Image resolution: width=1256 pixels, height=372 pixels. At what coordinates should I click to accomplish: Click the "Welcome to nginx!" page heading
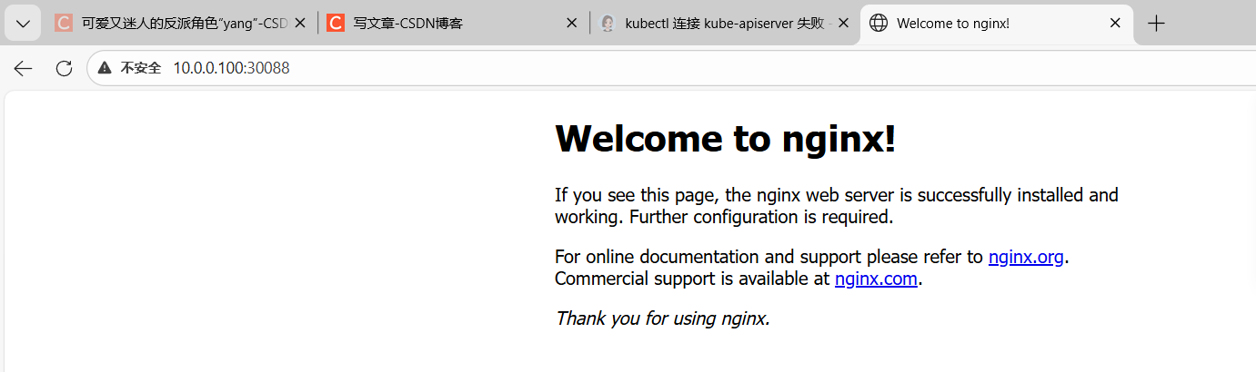(x=726, y=138)
